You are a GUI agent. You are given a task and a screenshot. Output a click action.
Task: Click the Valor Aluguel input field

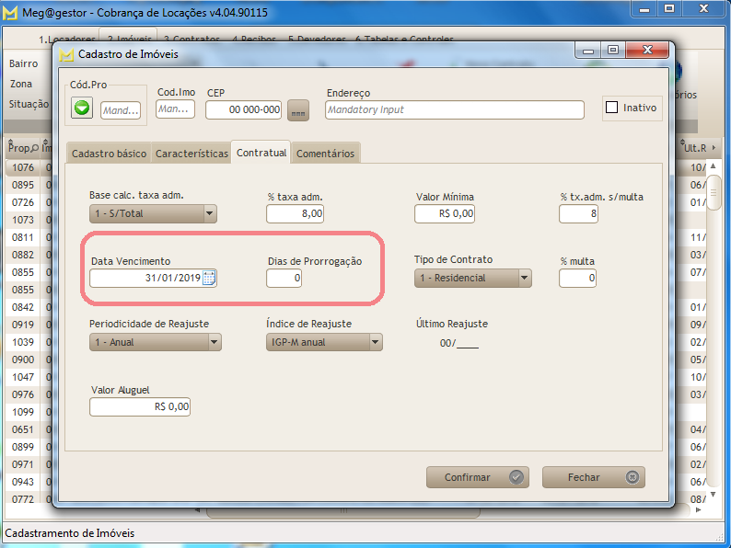(x=140, y=406)
